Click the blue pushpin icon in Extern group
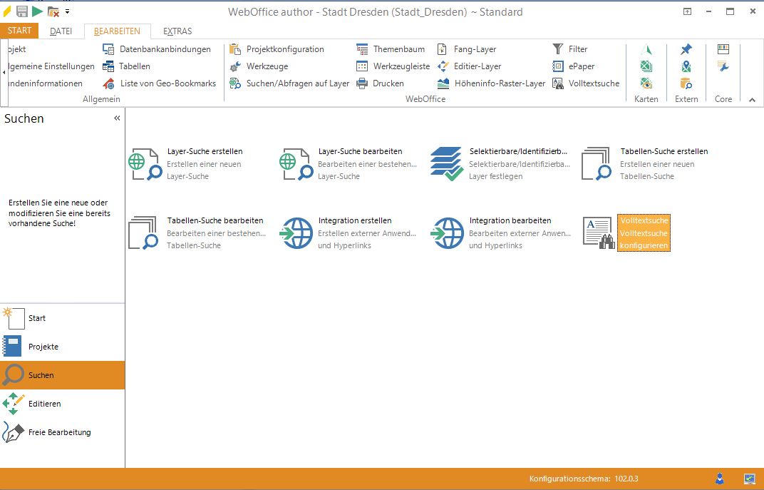The width and height of the screenshot is (764, 490). 686,49
